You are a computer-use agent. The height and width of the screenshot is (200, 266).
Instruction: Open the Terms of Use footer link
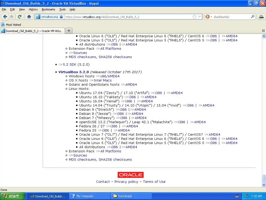[x=154, y=182]
